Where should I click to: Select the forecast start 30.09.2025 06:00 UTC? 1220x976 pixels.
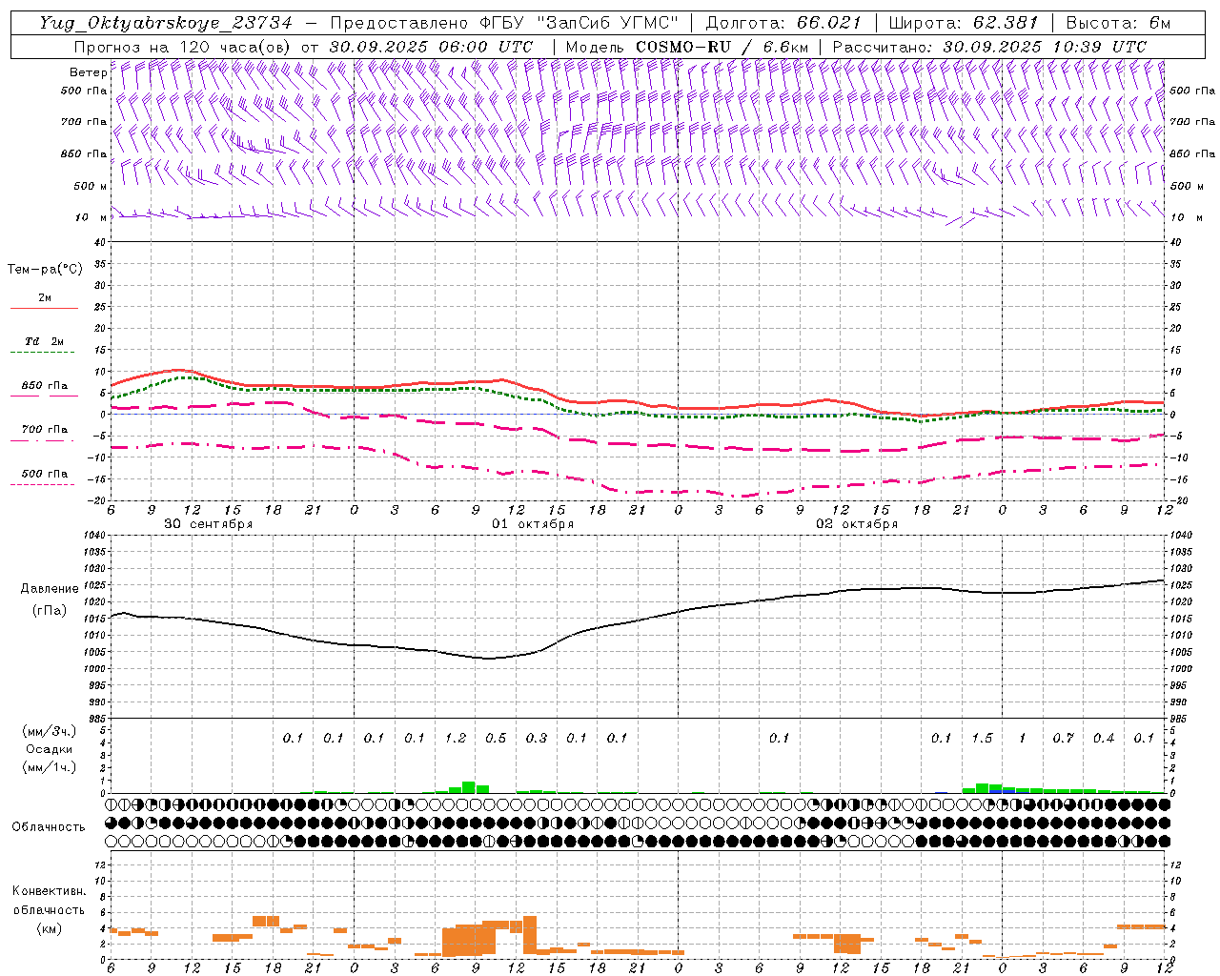point(432,47)
